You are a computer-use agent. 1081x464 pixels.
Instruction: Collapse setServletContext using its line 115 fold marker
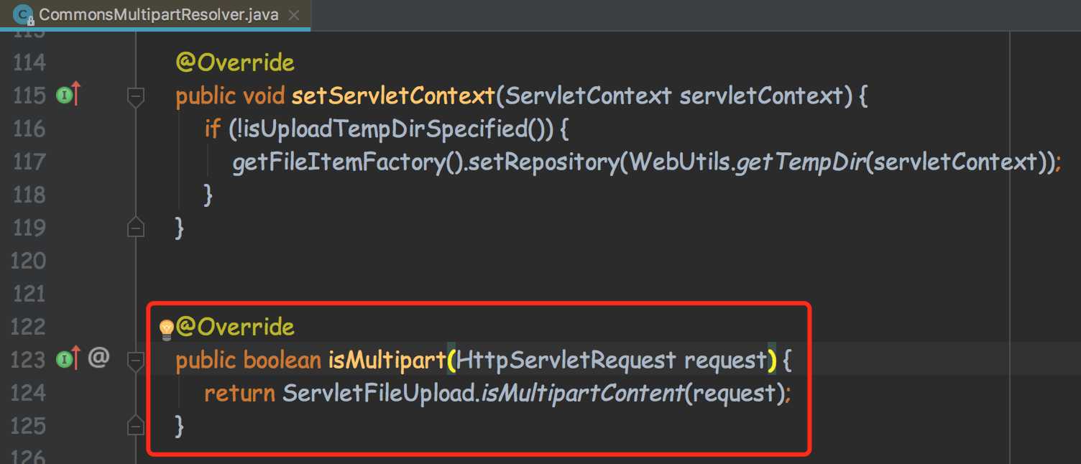coord(136,96)
